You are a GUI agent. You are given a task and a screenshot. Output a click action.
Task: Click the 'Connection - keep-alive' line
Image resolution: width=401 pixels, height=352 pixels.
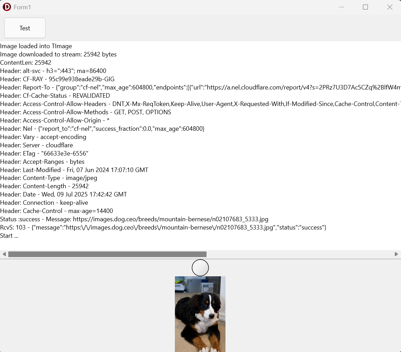point(44,203)
